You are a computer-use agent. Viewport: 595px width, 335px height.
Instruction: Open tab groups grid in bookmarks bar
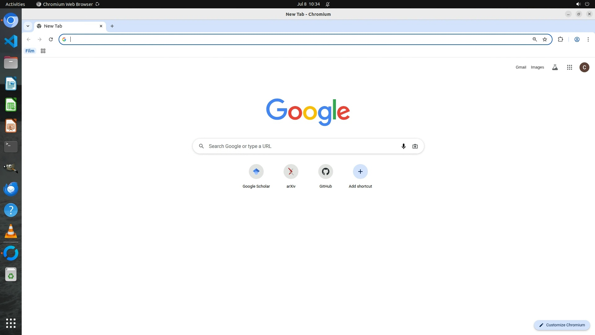pyautogui.click(x=43, y=51)
